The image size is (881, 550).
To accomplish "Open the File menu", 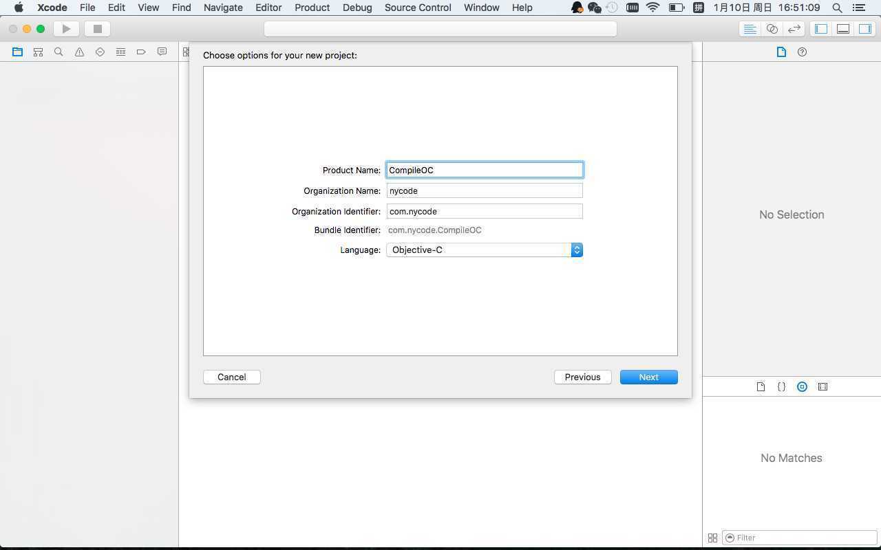I will [x=87, y=8].
